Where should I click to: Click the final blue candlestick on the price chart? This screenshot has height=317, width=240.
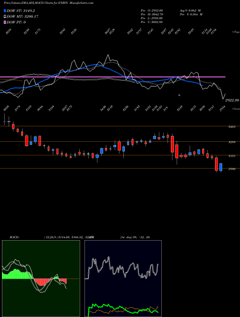coord(221,167)
